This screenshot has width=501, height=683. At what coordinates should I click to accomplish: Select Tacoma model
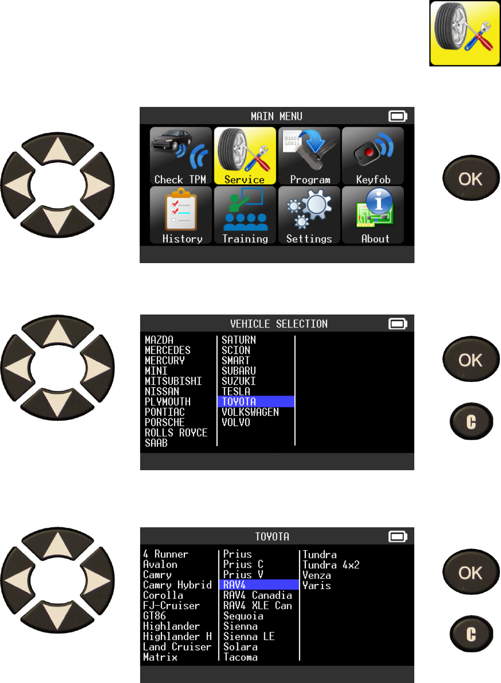click(240, 657)
